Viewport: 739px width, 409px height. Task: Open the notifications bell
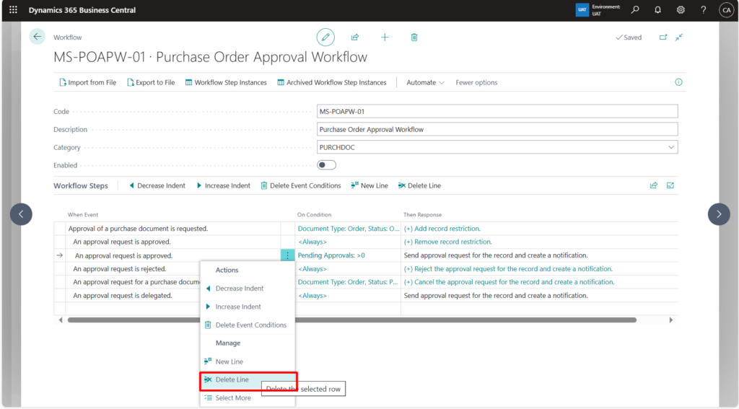click(x=657, y=10)
